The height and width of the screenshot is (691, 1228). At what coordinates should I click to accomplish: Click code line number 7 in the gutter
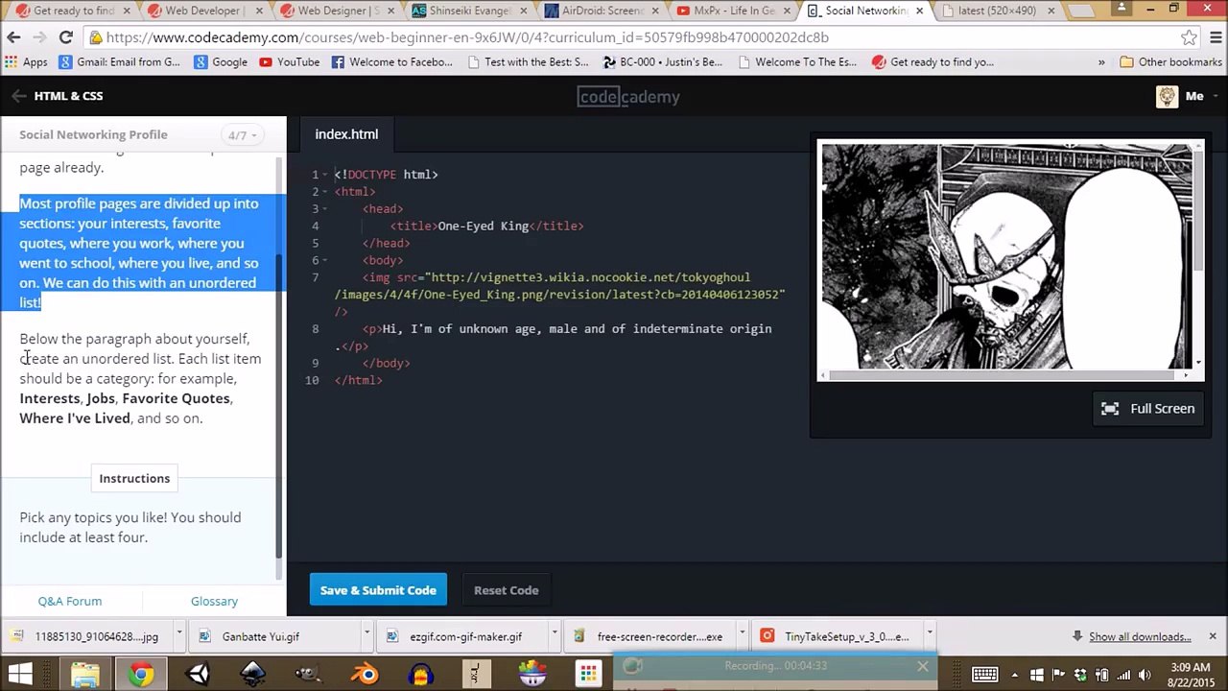pyautogui.click(x=315, y=277)
